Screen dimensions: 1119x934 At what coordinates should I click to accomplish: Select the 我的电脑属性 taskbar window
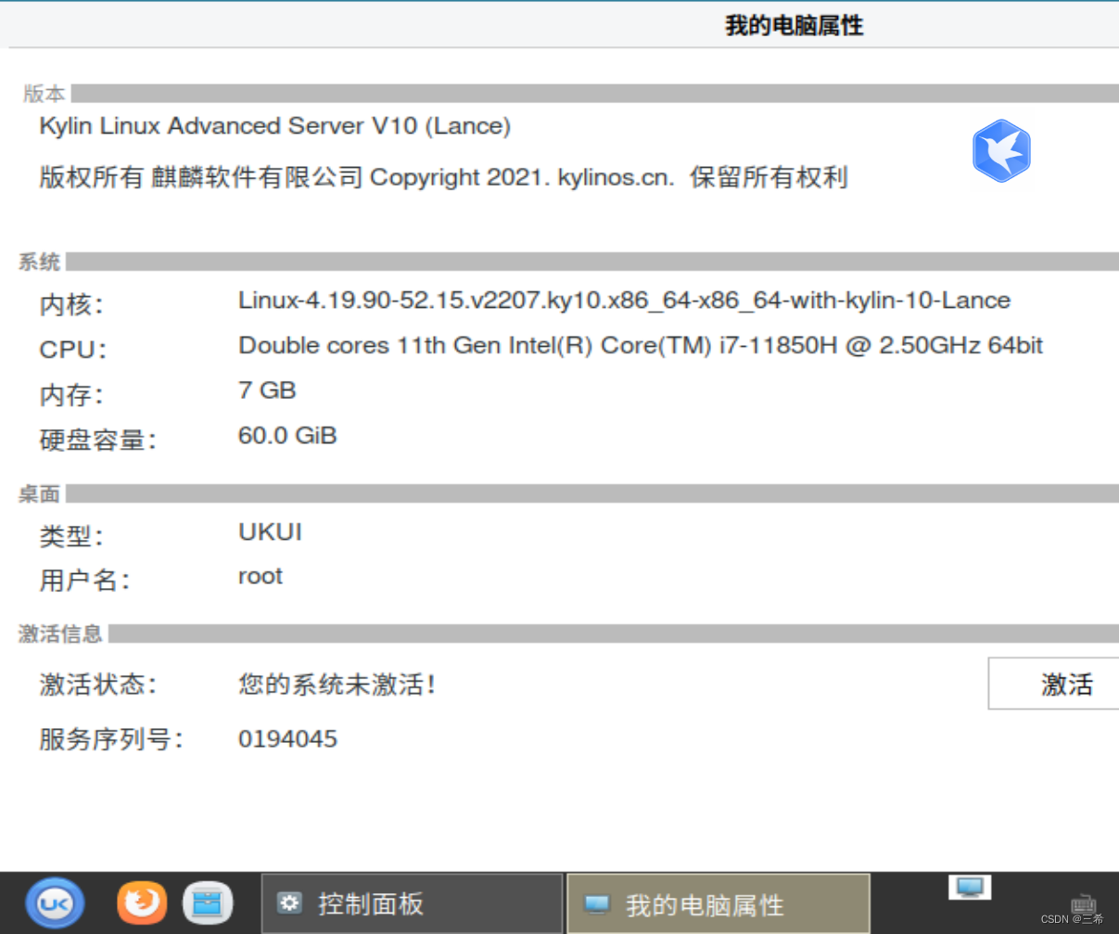718,903
